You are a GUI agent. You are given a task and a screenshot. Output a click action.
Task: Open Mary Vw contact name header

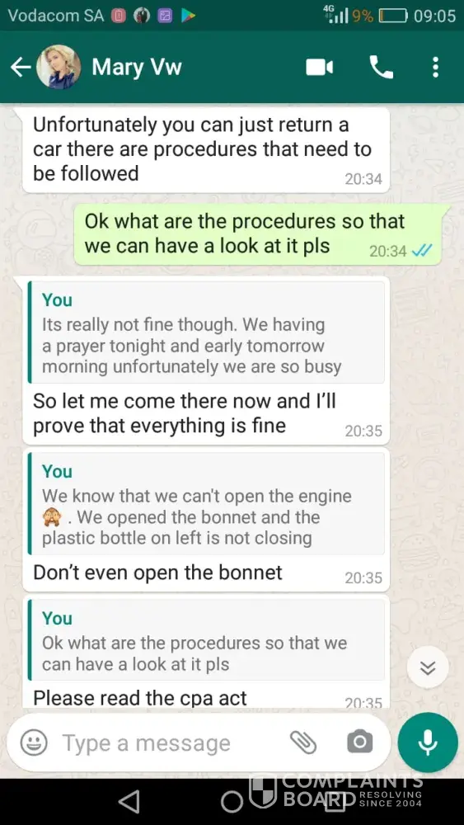point(137,68)
